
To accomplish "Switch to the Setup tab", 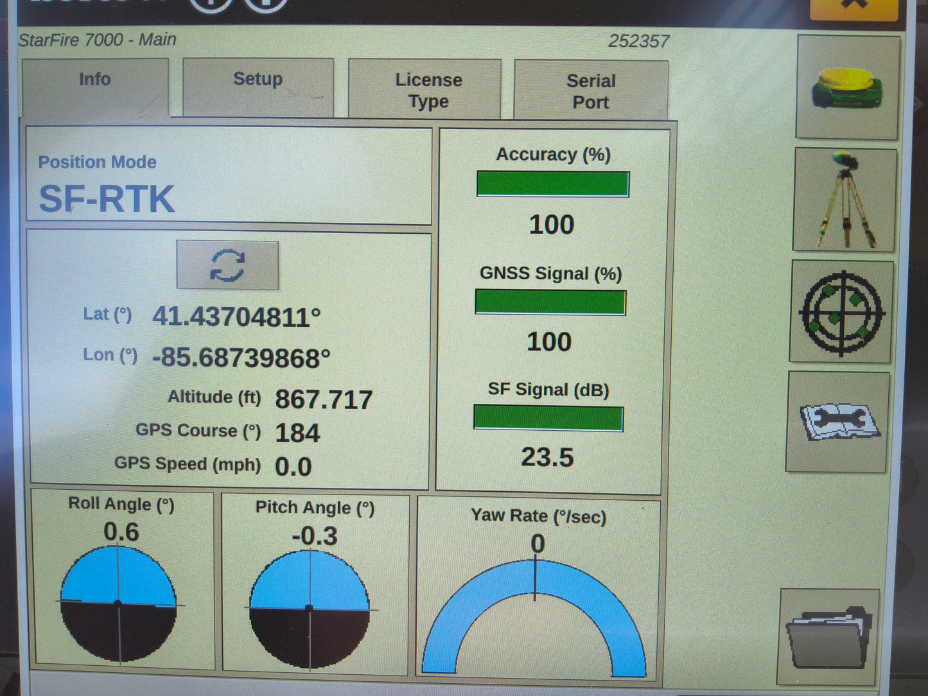I will [x=258, y=87].
